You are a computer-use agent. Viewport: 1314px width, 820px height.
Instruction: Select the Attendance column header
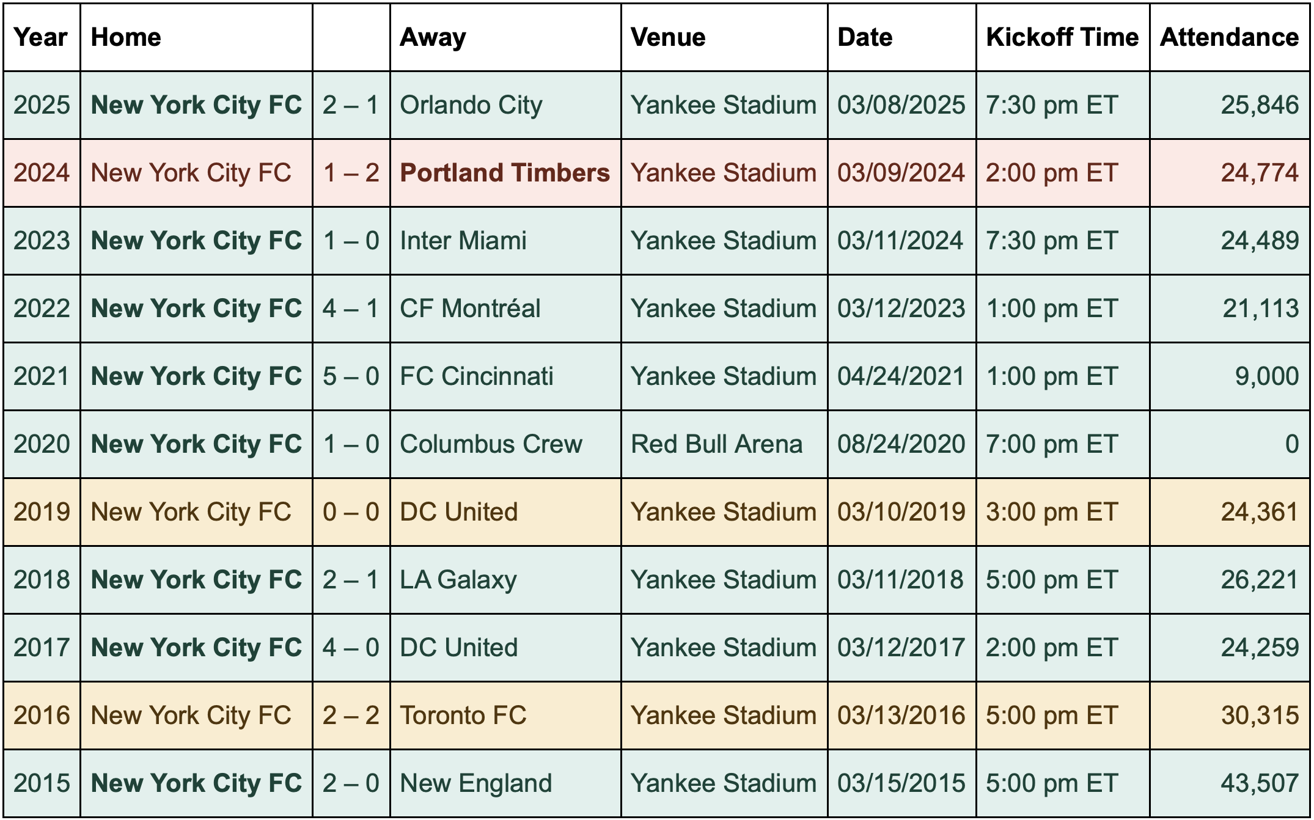pyautogui.click(x=1229, y=37)
